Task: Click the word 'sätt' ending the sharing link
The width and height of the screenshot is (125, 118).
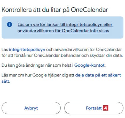Action: [5, 82]
